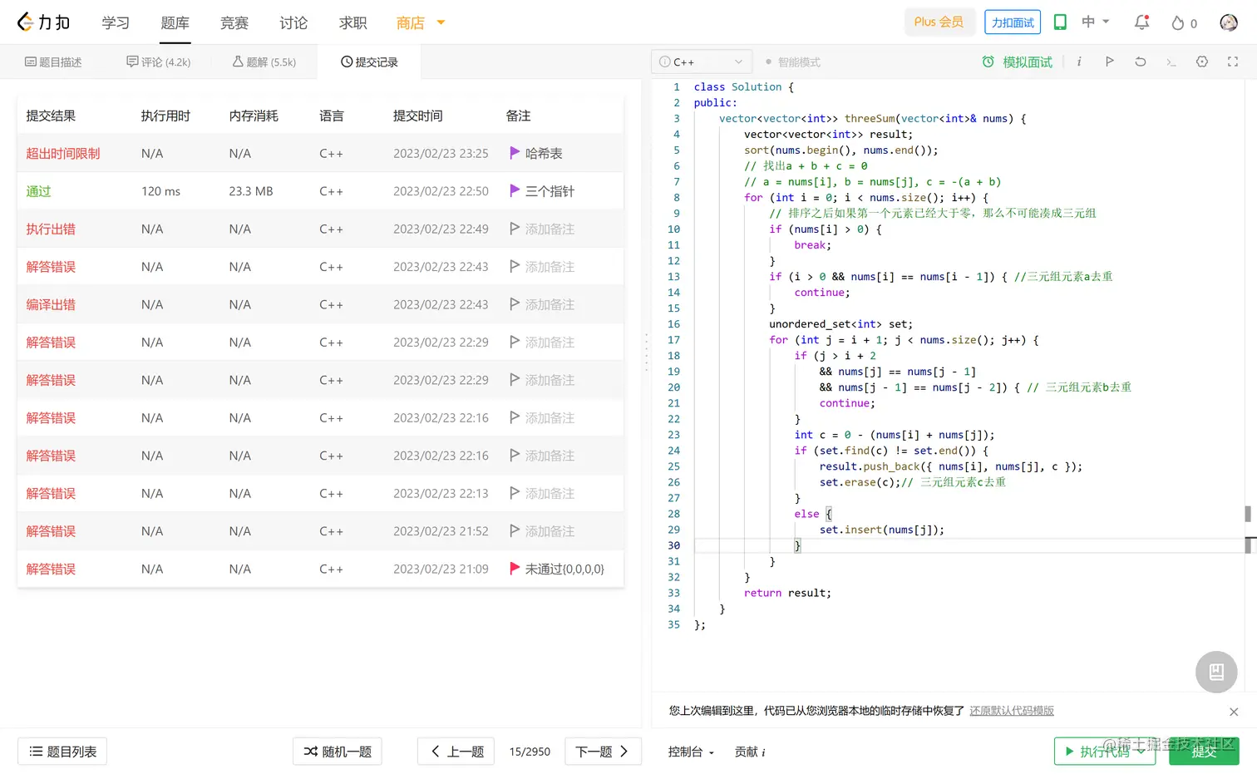Switch to the 题目描述 tab

pos(53,62)
